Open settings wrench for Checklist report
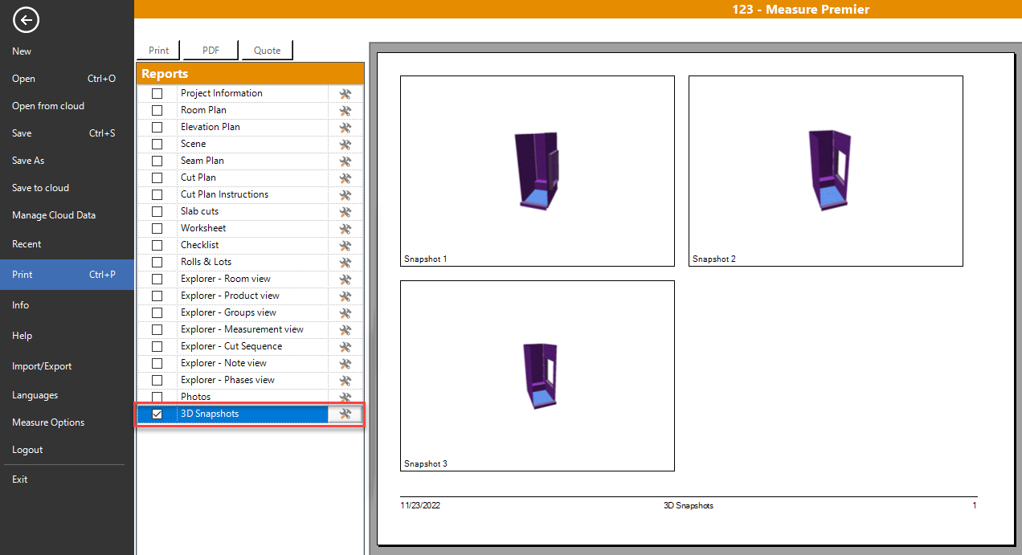 click(x=345, y=245)
